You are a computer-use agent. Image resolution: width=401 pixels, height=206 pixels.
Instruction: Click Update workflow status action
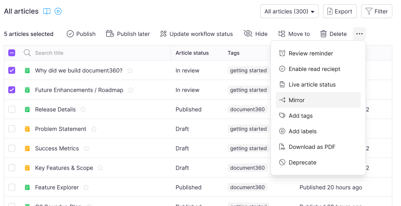[x=196, y=34]
